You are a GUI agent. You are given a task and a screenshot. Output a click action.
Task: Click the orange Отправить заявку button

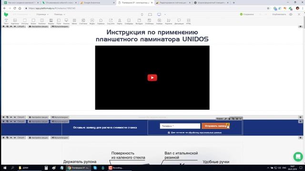215,126
